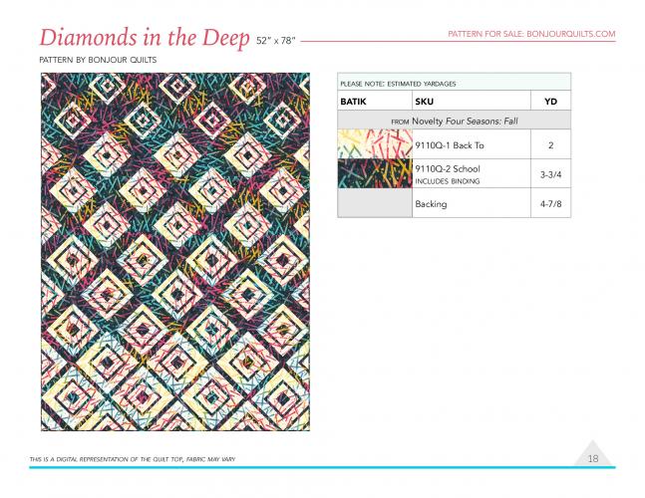Click 'Novelty Four Seasons: Fall' row
The width and height of the screenshot is (645, 498).
point(455,121)
